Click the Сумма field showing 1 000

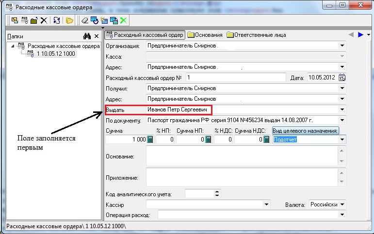click(126, 140)
